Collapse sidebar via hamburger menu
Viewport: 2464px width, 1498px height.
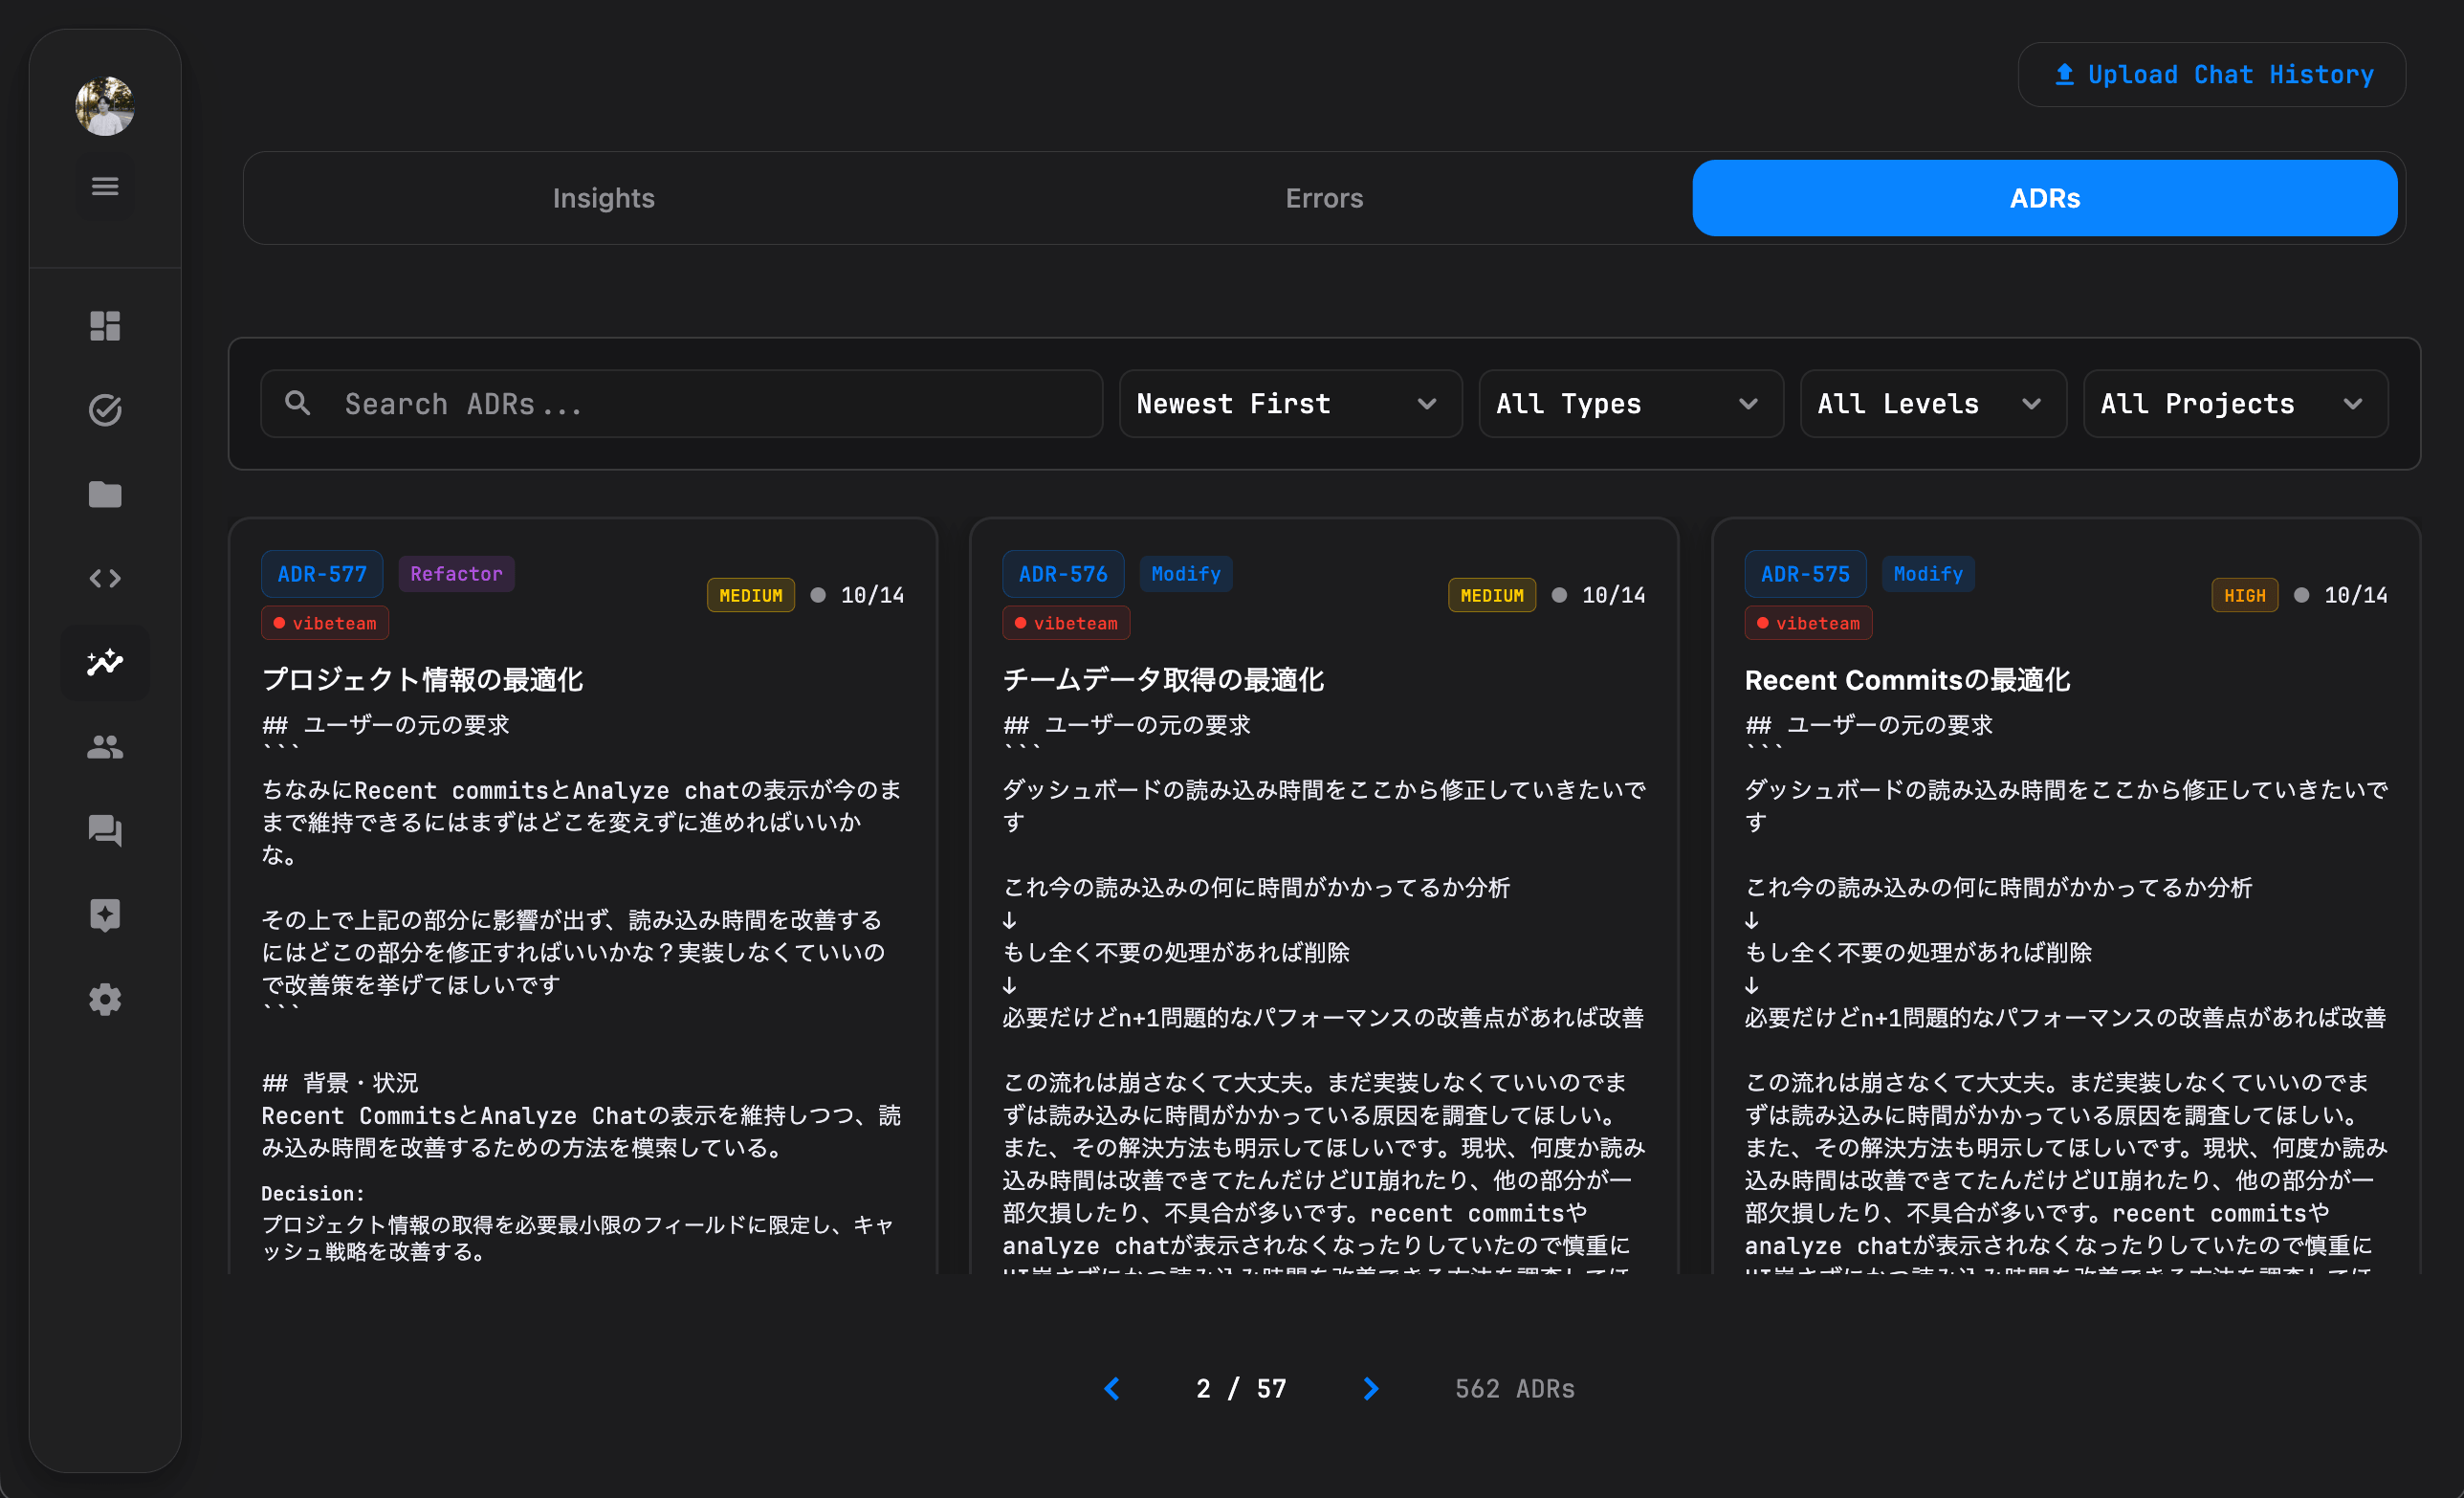[x=104, y=186]
